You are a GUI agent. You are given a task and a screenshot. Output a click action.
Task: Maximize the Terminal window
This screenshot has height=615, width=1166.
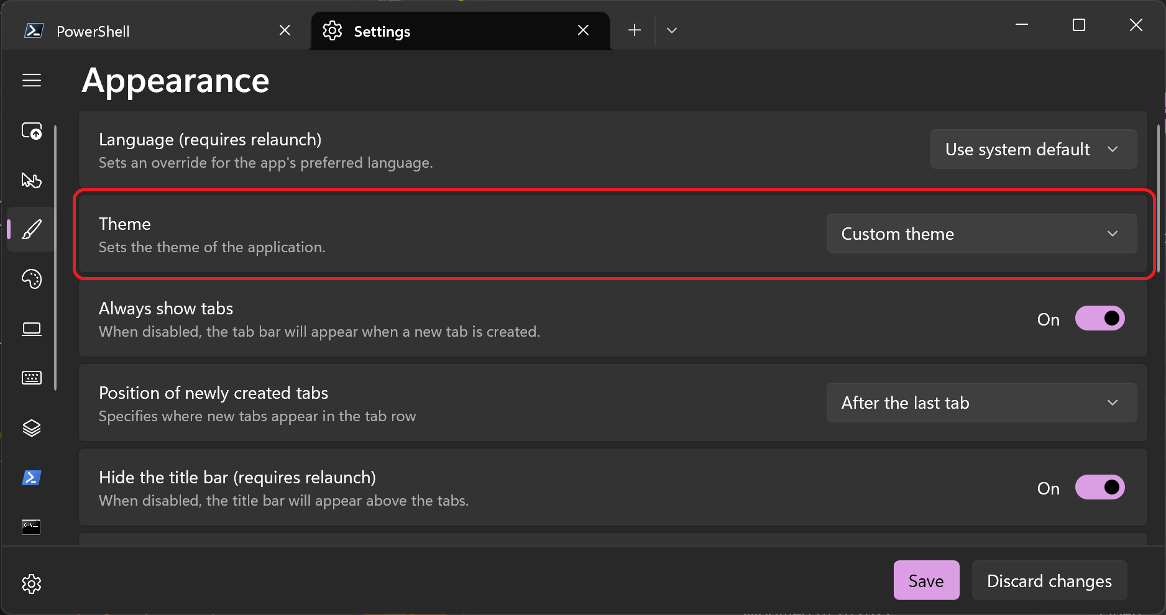tap(1079, 25)
